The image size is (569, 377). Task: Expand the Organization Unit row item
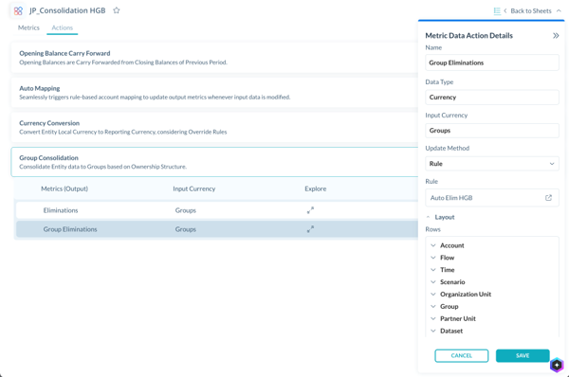[433, 294]
